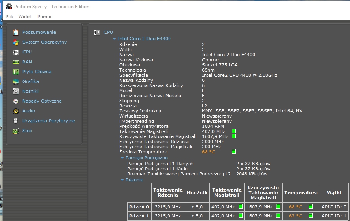Open the Płyta Główna section
Screen dimensions: 350x221
(37, 72)
